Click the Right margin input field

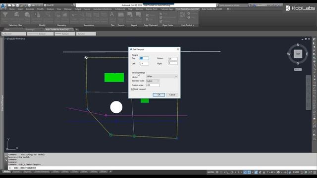pos(173,63)
